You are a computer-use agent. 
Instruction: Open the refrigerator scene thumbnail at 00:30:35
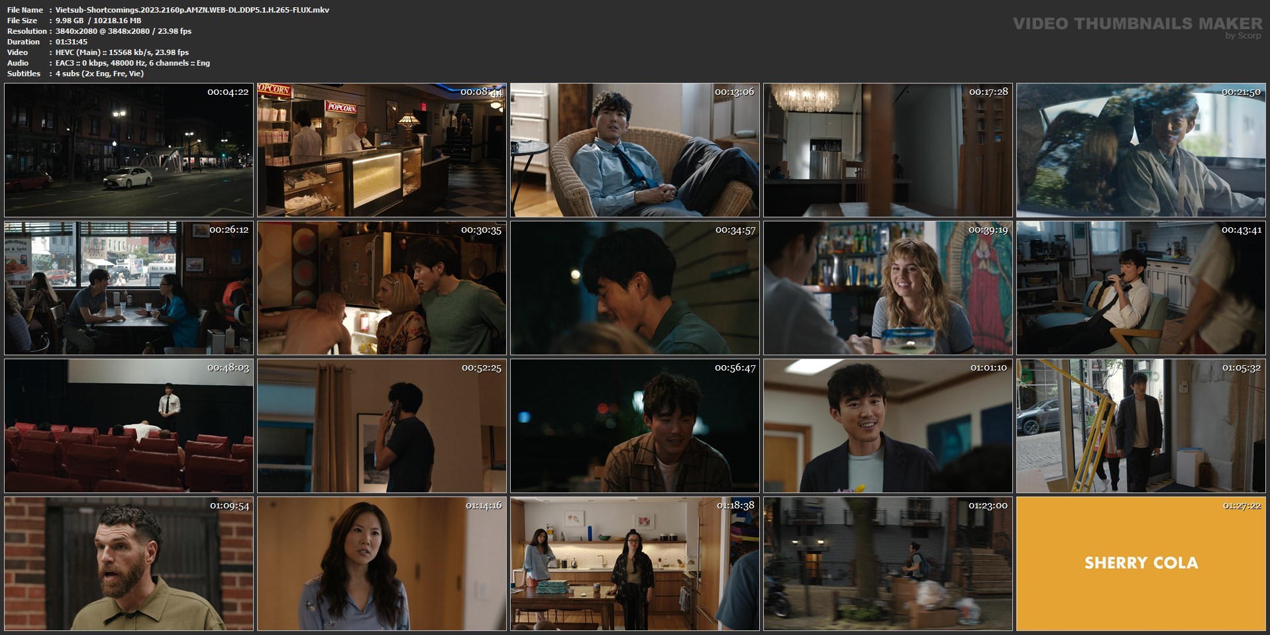[x=382, y=288]
